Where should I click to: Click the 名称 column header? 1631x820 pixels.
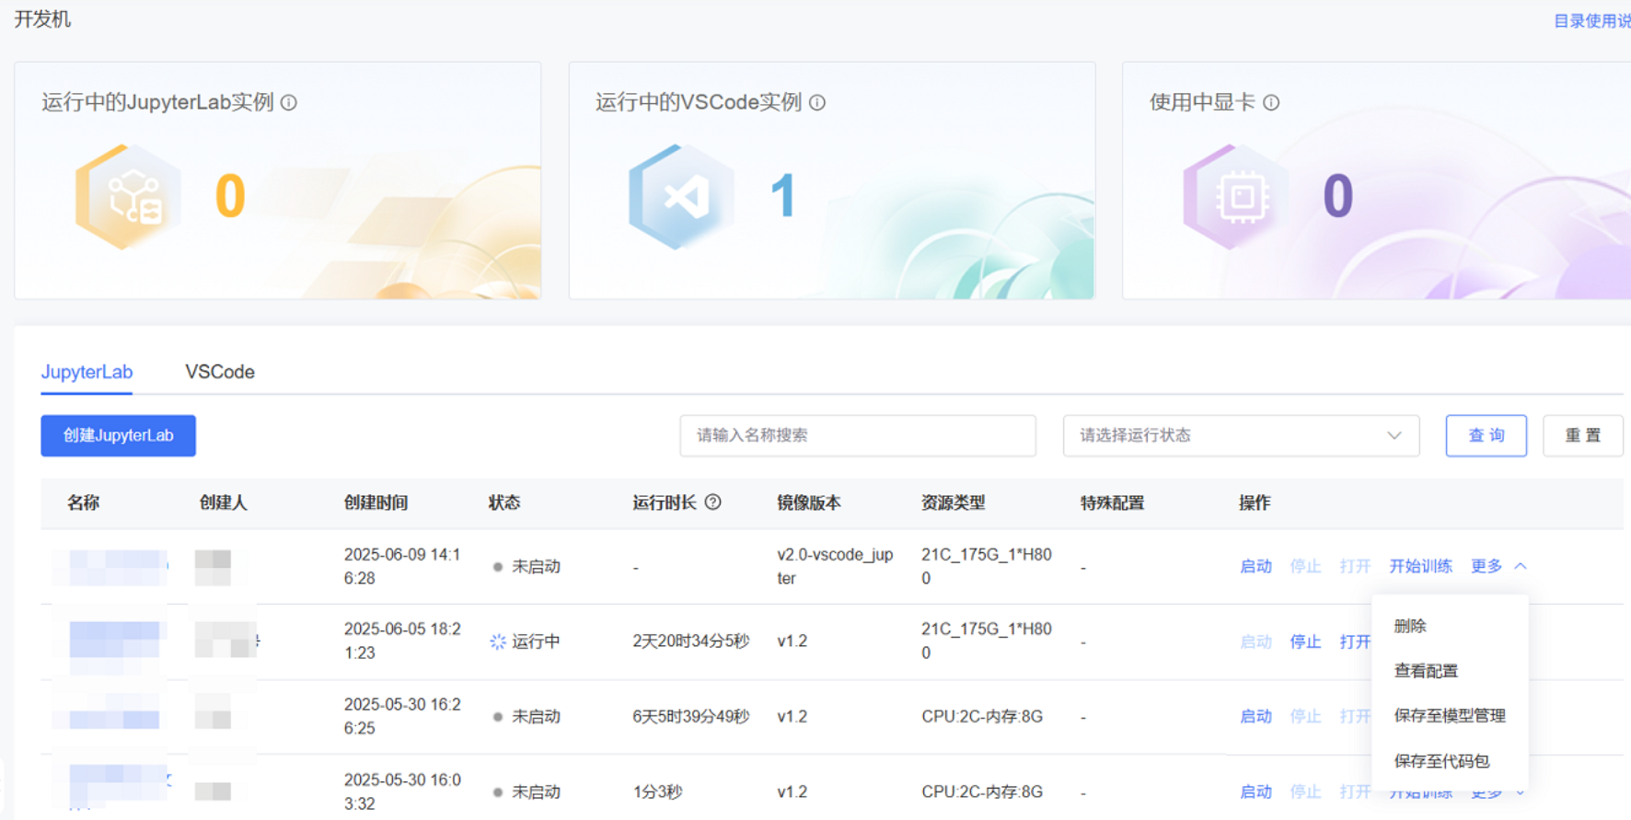click(83, 502)
